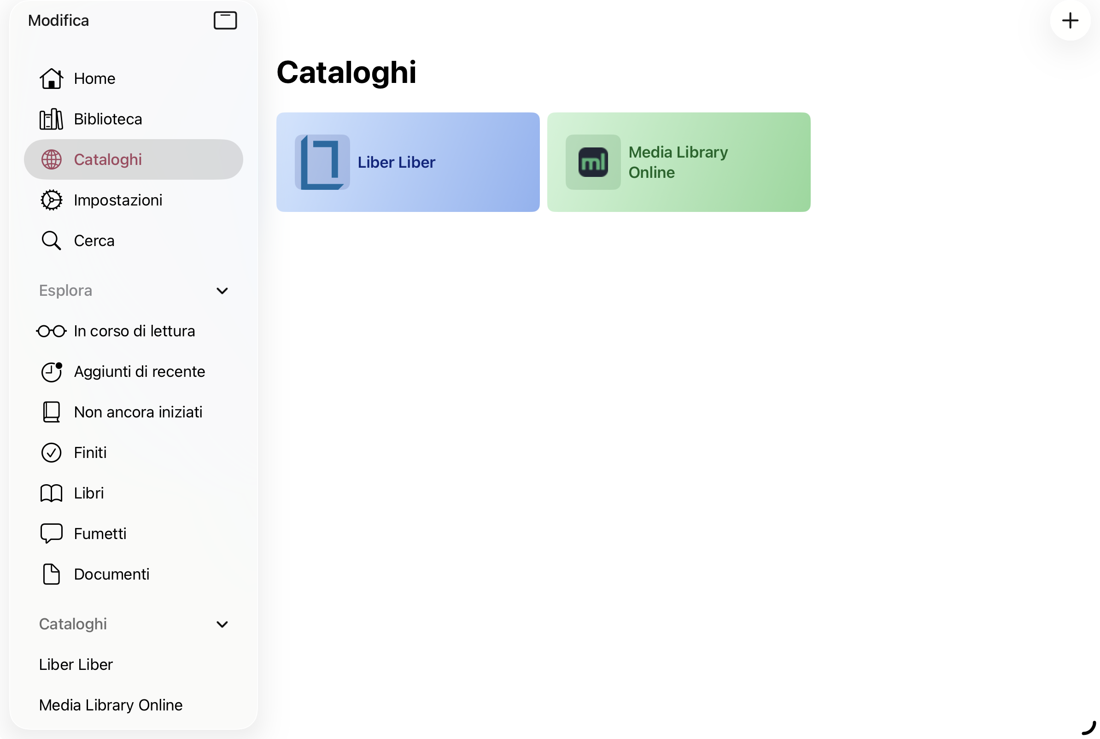
Task: Open Impostazioni settings page
Action: point(133,200)
